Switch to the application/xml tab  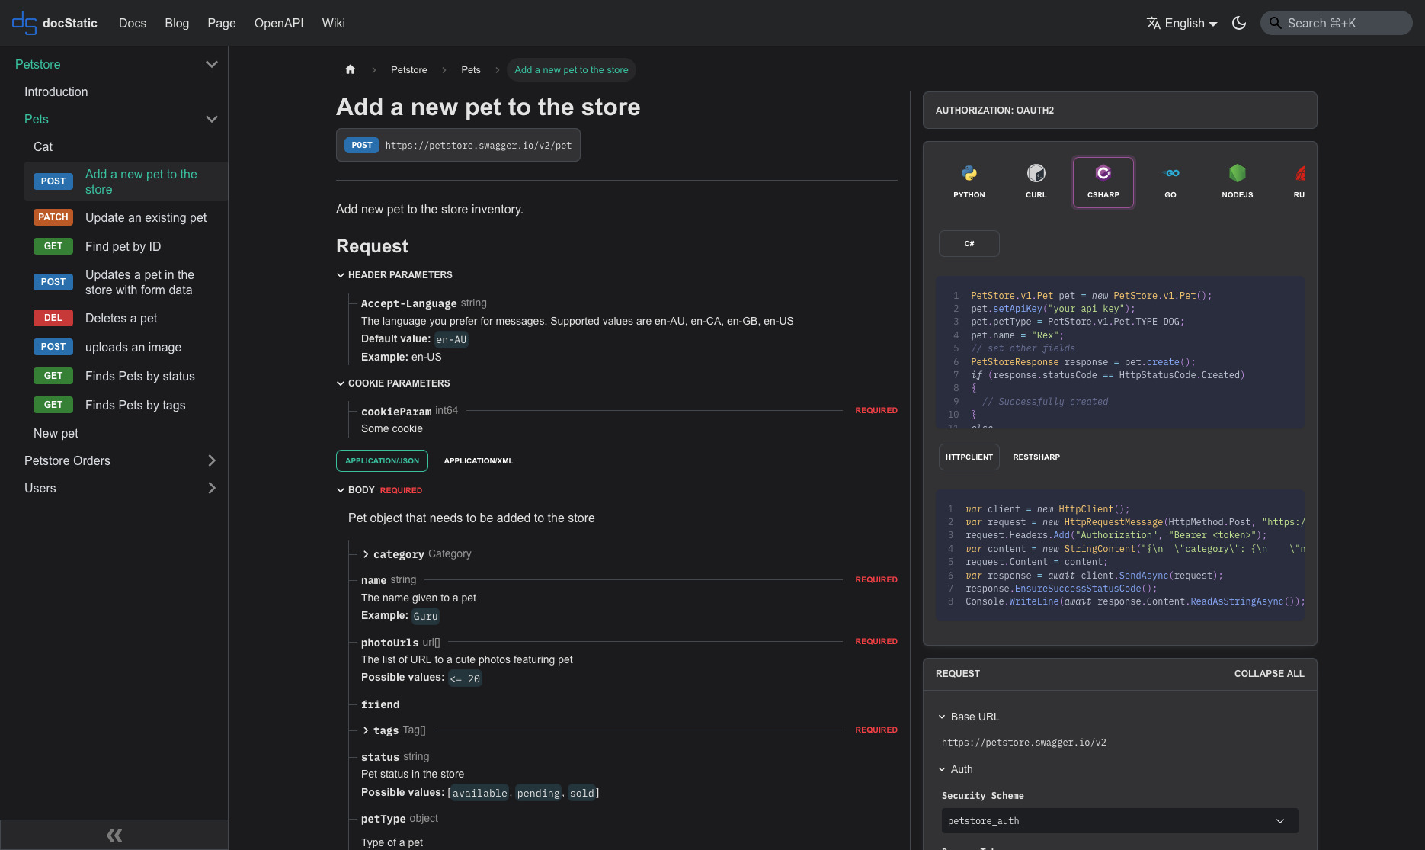tap(478, 460)
